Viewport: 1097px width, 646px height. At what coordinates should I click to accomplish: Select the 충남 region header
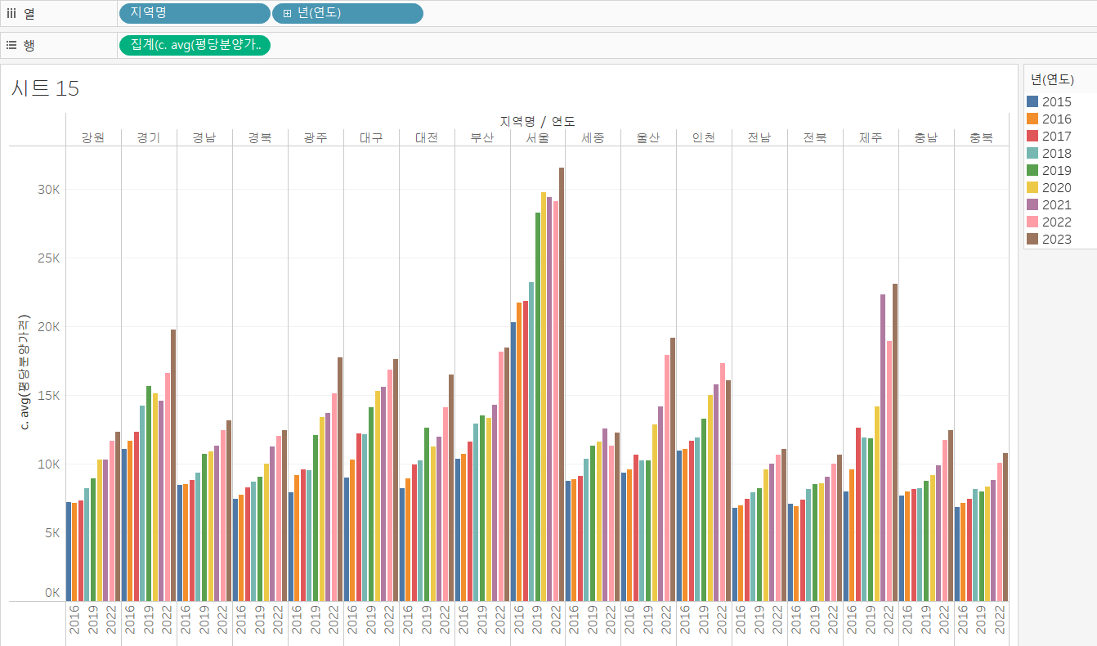(x=926, y=137)
